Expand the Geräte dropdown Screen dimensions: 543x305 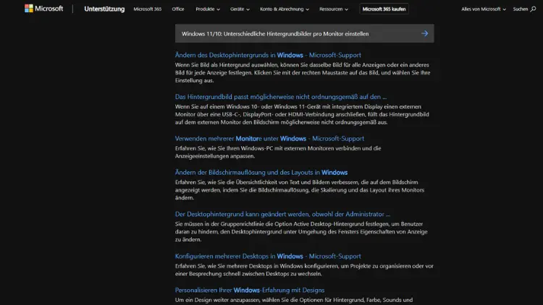coord(240,9)
